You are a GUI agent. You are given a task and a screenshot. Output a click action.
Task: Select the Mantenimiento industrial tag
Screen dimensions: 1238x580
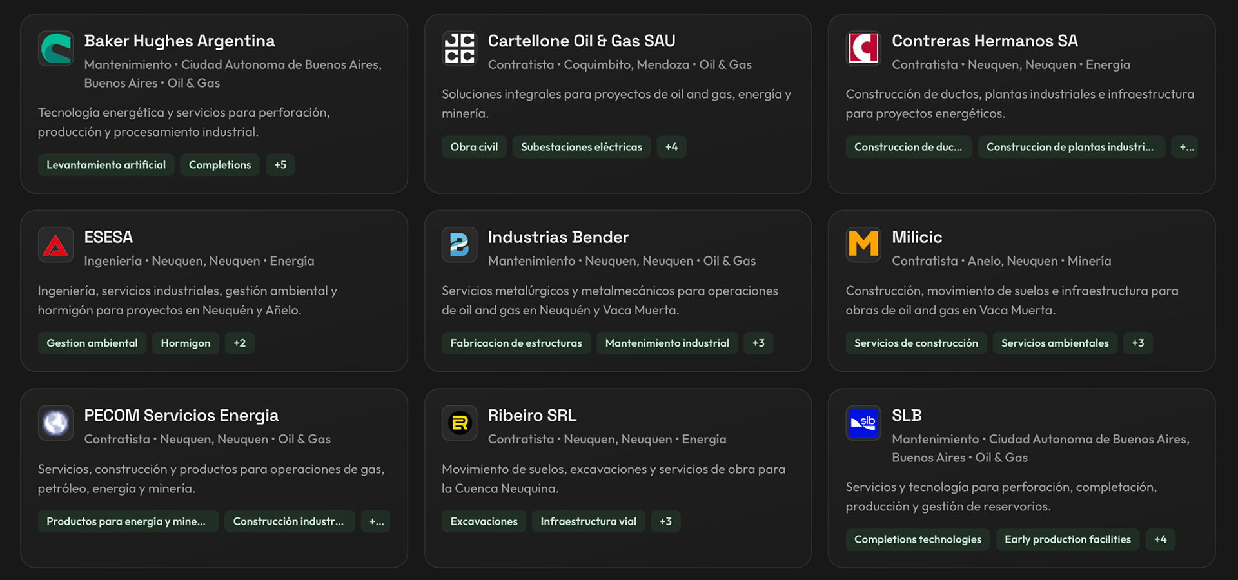(667, 343)
